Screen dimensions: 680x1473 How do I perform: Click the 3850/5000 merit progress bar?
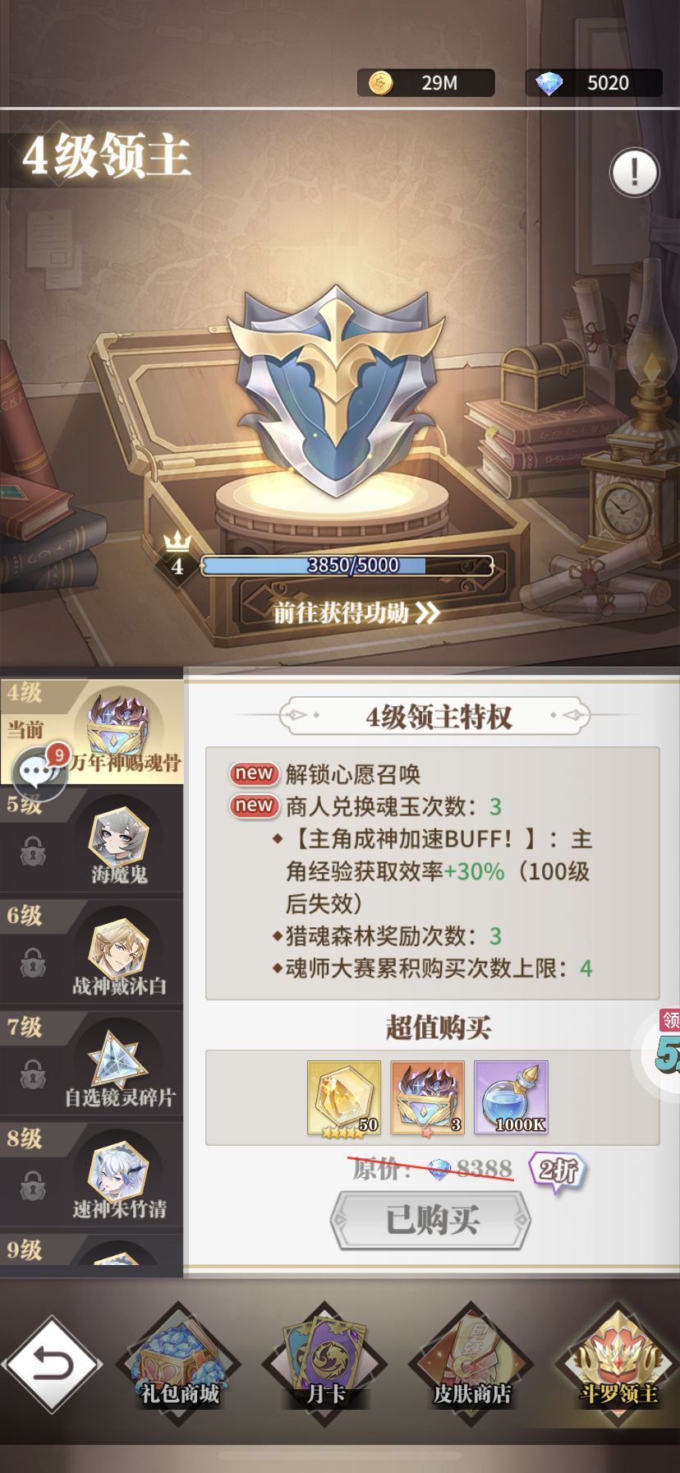point(347,566)
